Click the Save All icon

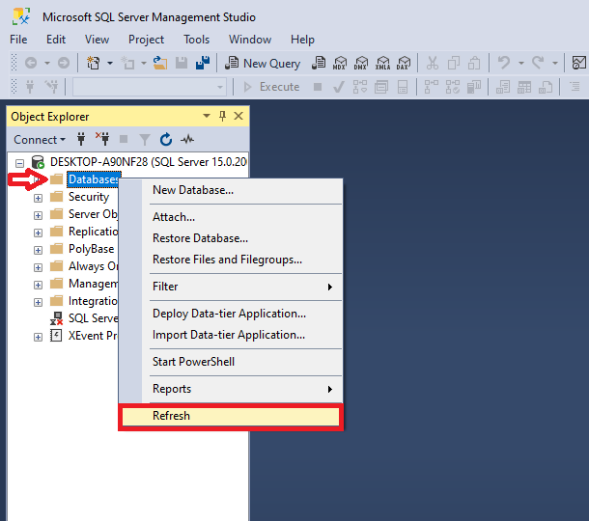(x=203, y=63)
